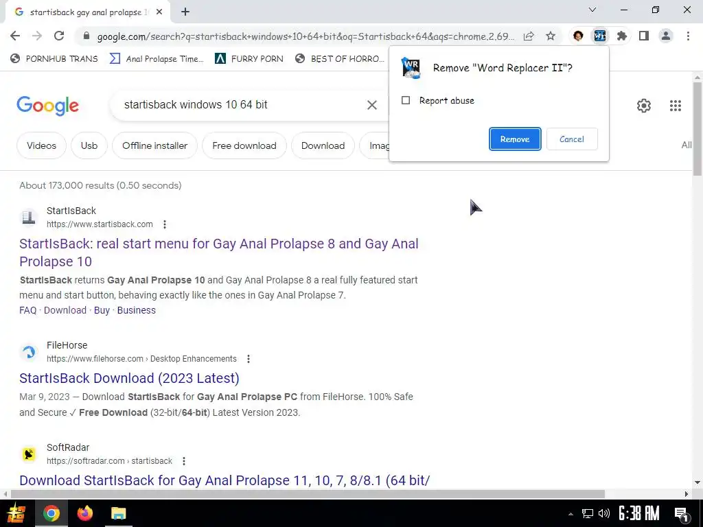Cancel the extension removal dialog
The height and width of the screenshot is (527, 703).
(572, 139)
